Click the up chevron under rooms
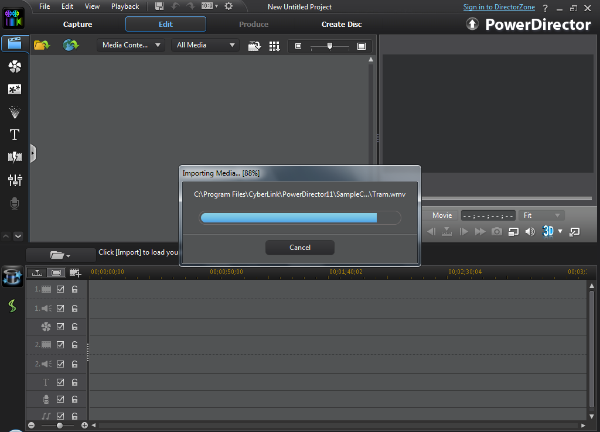This screenshot has width=600, height=432. 6,236
